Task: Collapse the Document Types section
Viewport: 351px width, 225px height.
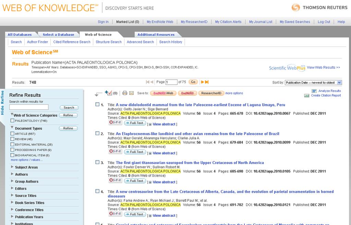Action: (12, 127)
